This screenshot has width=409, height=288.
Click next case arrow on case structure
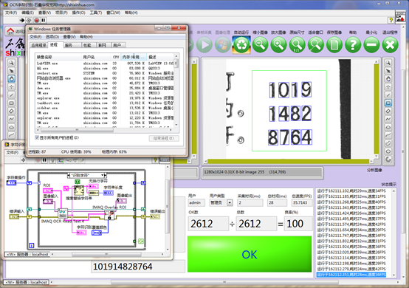(105, 175)
